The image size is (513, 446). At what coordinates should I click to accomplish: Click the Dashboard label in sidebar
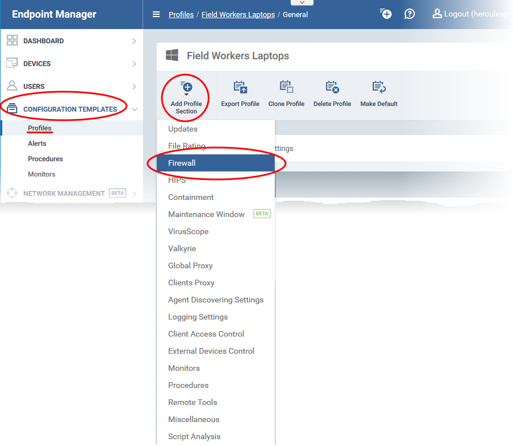43,41
